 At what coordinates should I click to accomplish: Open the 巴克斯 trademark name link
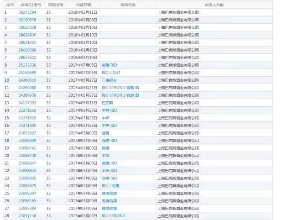[x=108, y=103]
